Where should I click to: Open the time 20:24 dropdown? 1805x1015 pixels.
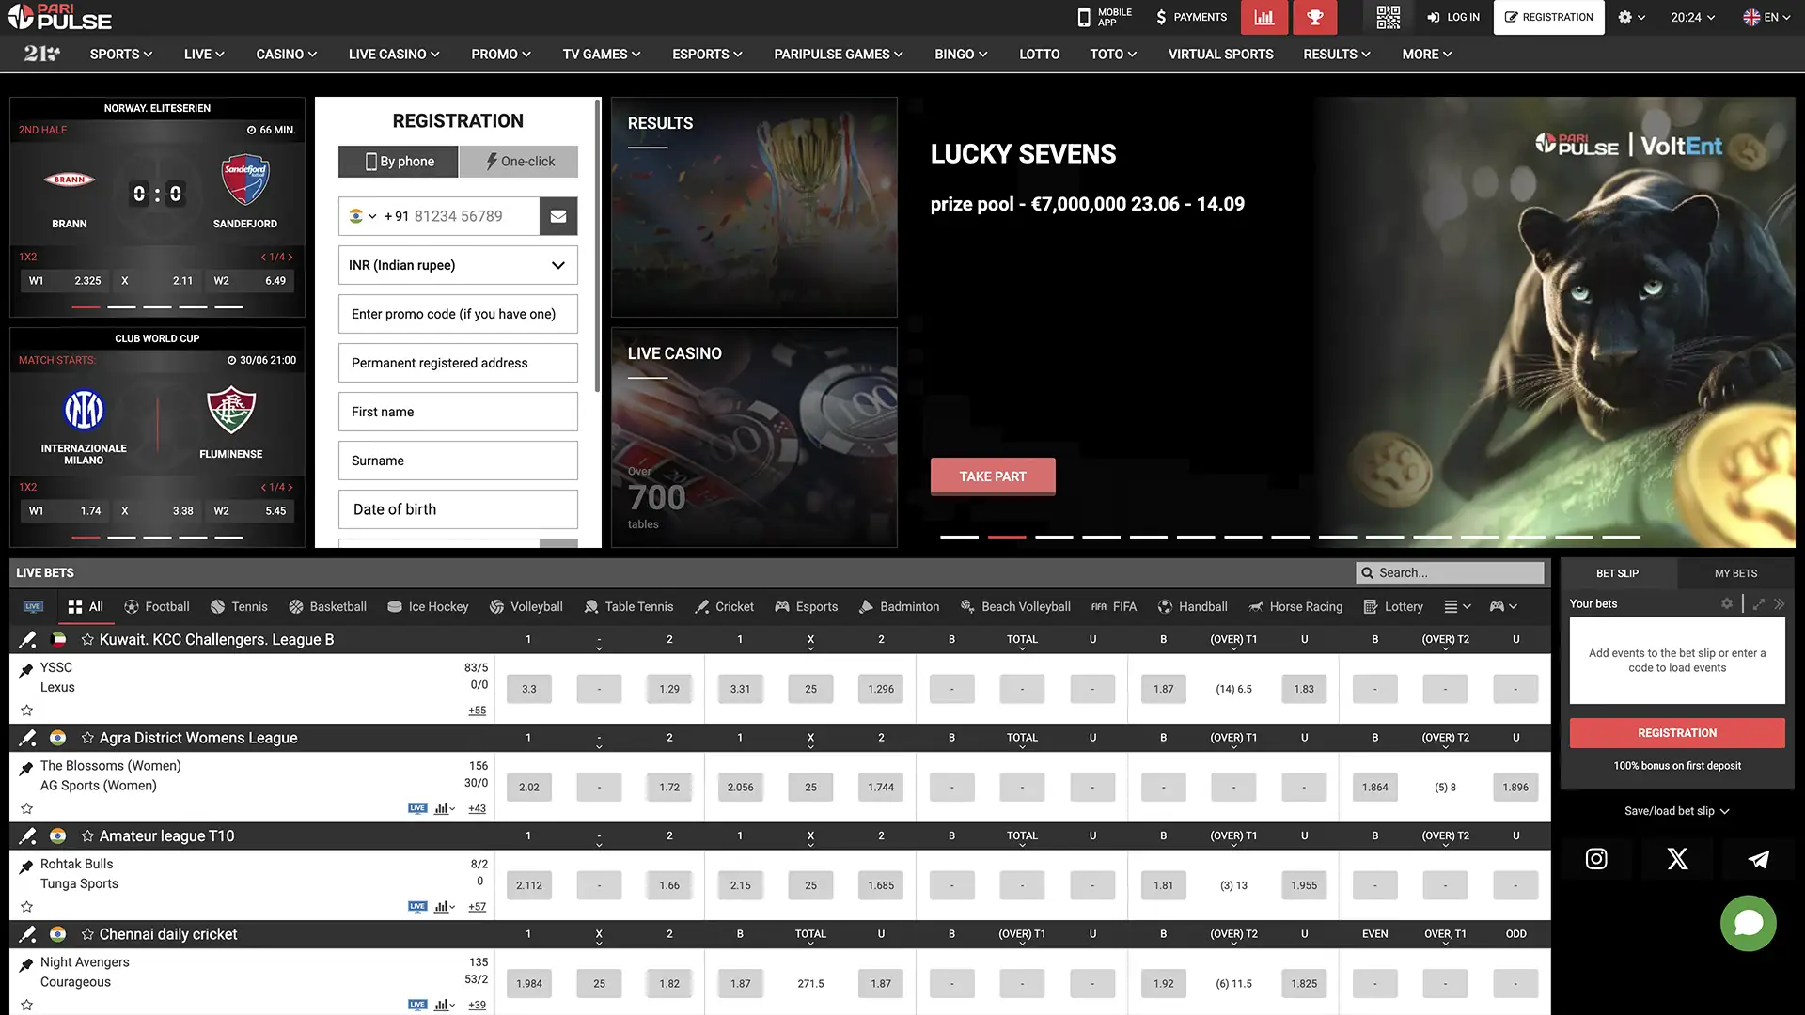[1692, 17]
